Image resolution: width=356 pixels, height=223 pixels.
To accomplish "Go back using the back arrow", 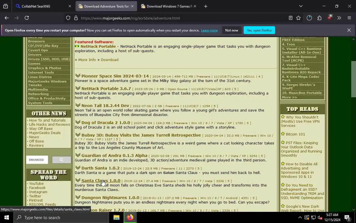I will coord(7,18).
